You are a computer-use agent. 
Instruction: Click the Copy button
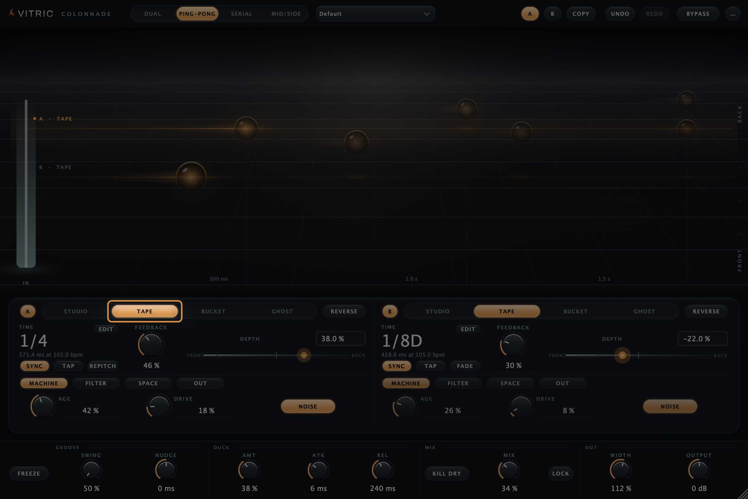click(x=581, y=14)
